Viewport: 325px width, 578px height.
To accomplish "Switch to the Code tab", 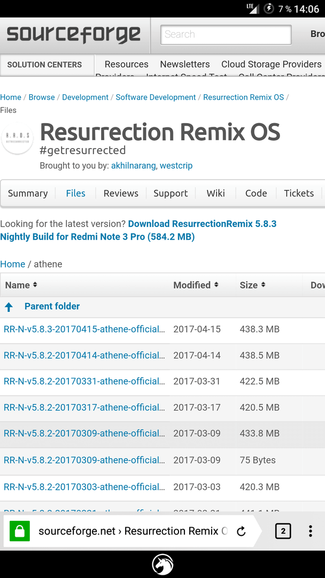I will coord(256,193).
